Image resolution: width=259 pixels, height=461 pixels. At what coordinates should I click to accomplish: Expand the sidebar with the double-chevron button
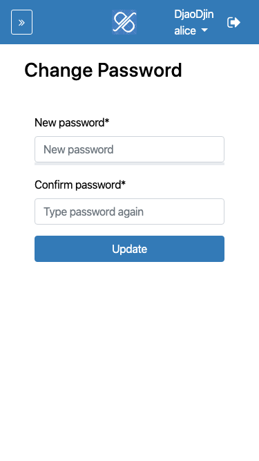pos(21,22)
